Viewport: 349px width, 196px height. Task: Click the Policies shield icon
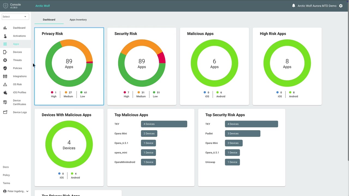(x=5, y=68)
